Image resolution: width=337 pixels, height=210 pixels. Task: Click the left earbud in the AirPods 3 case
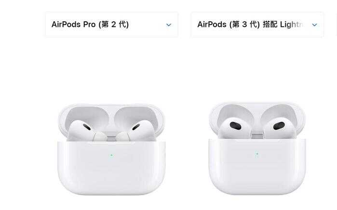coord(234,128)
